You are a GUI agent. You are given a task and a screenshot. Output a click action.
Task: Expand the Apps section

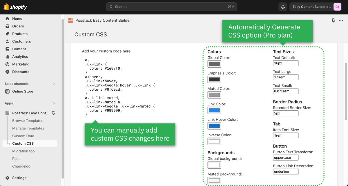point(54,103)
